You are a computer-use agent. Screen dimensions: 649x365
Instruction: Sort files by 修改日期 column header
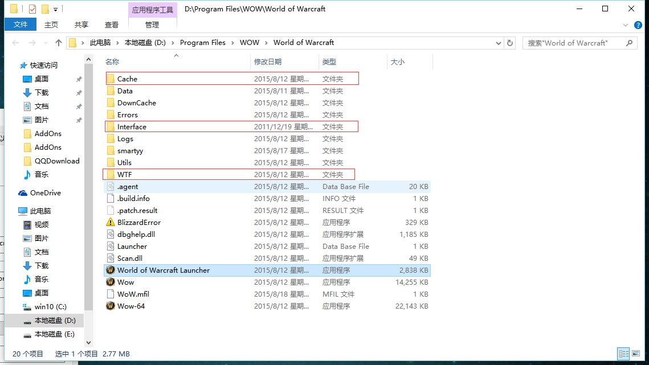tap(268, 61)
